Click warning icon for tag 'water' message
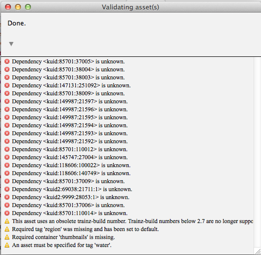Screen dimensions: 261x255 (x=7, y=245)
